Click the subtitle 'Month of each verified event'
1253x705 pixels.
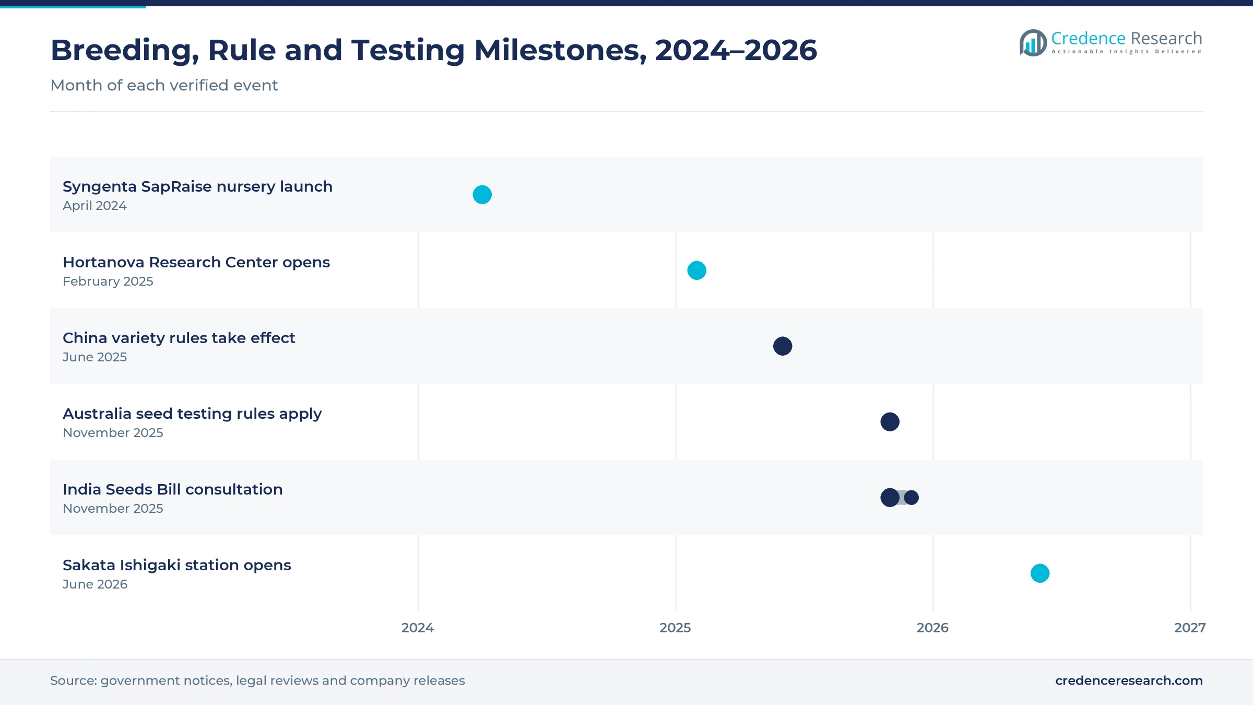click(164, 85)
